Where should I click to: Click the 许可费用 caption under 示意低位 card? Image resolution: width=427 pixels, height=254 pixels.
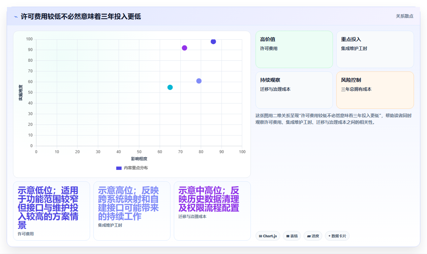26,234
